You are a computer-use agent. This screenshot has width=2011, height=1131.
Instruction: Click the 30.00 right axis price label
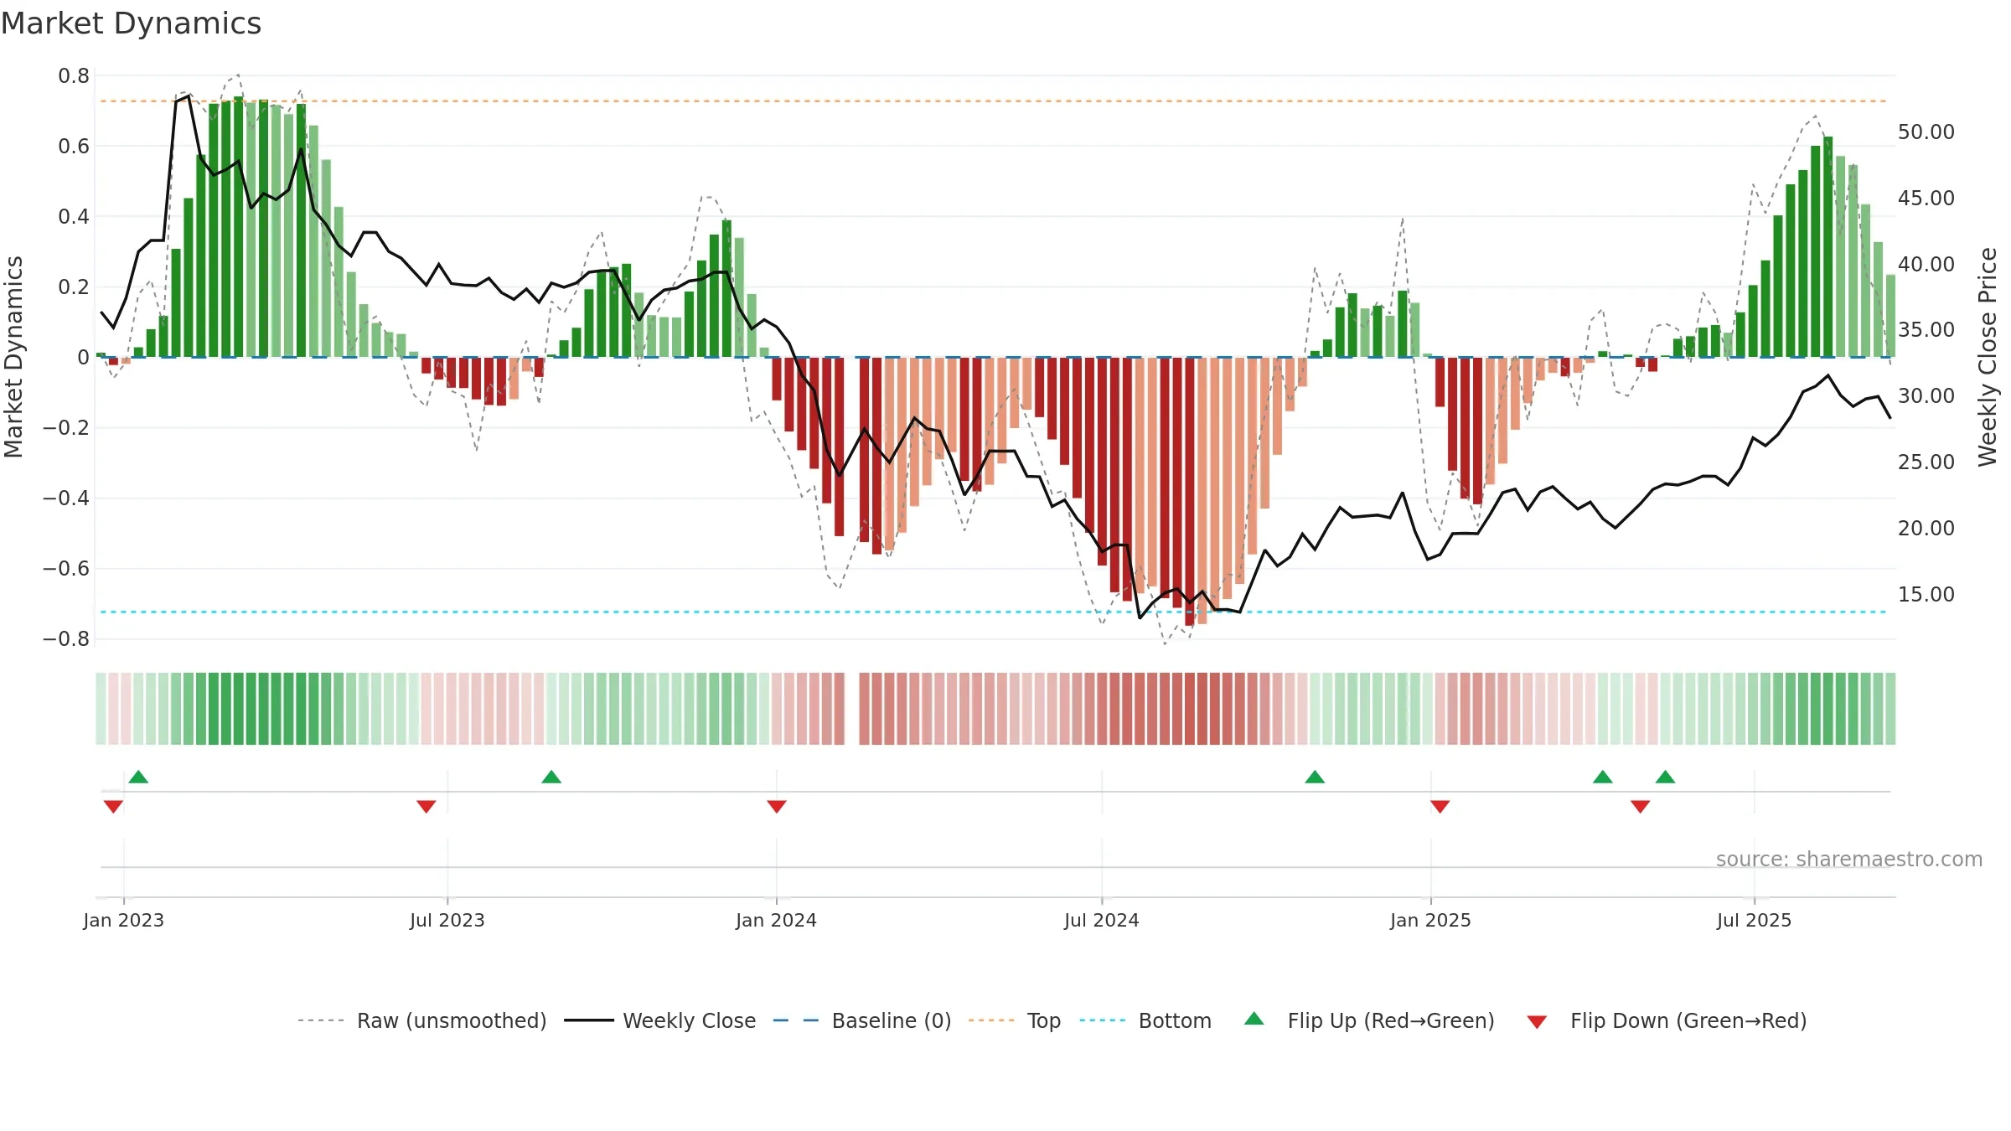pos(1926,396)
